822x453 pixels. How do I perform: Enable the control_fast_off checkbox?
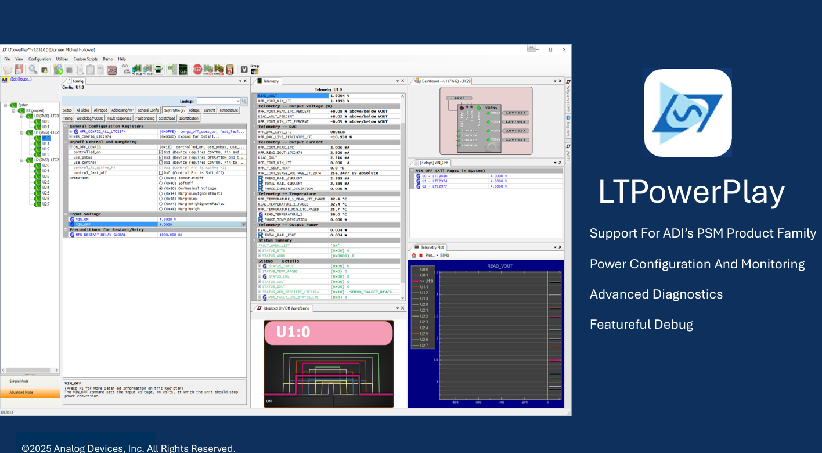tap(161, 173)
